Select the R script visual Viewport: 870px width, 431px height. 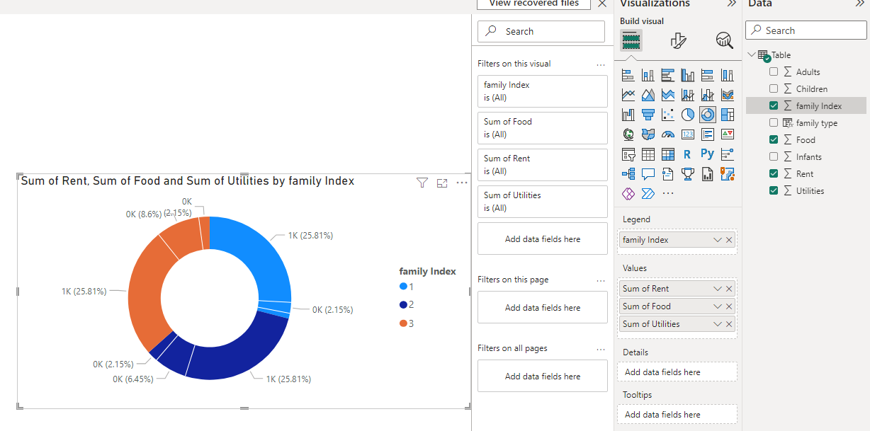pos(688,154)
